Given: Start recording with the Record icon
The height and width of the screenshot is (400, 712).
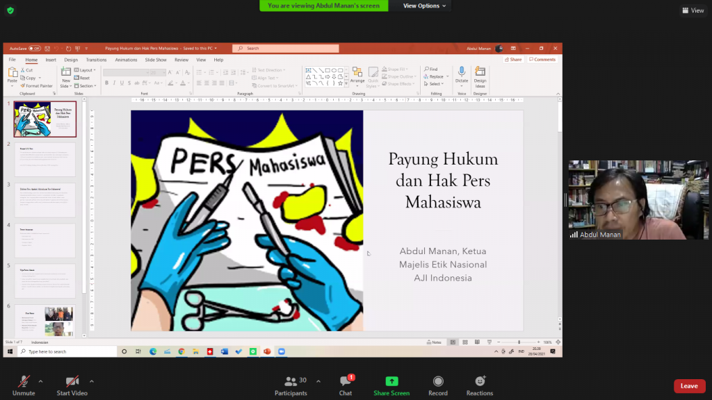Looking at the screenshot, I should (x=438, y=382).
